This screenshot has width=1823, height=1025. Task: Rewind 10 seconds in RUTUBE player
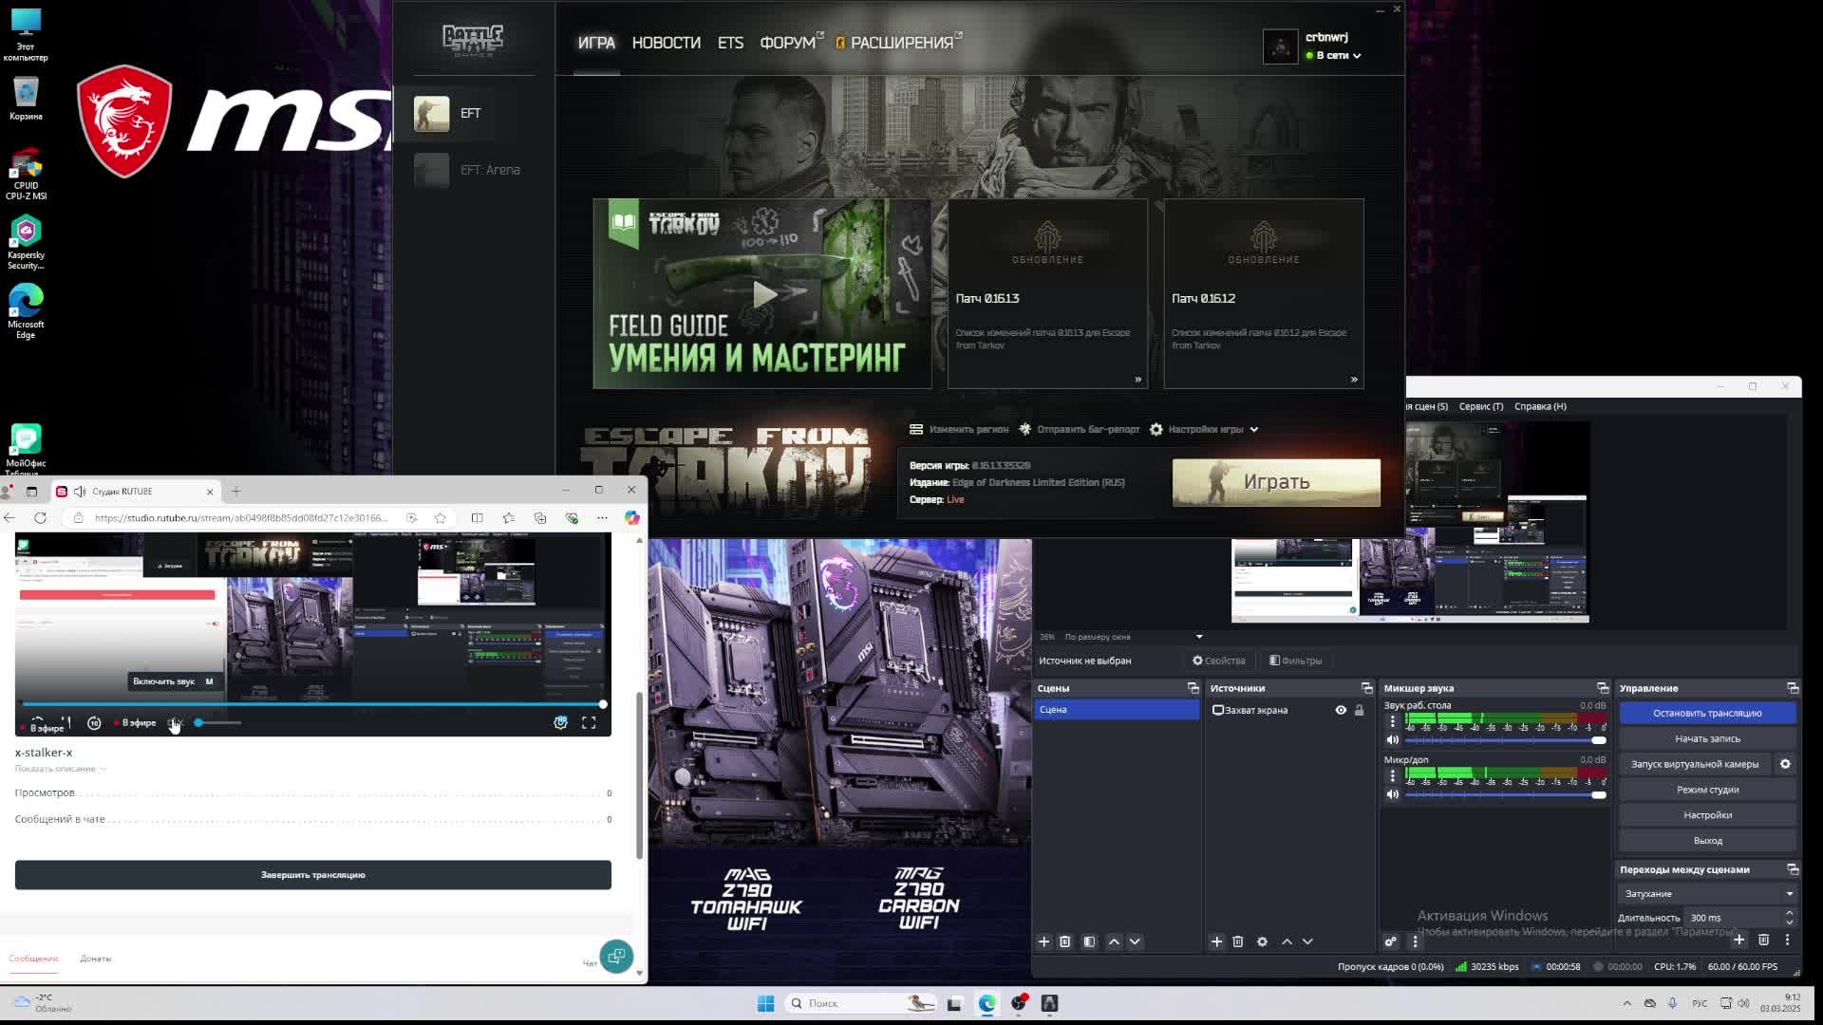pyautogui.click(x=94, y=723)
